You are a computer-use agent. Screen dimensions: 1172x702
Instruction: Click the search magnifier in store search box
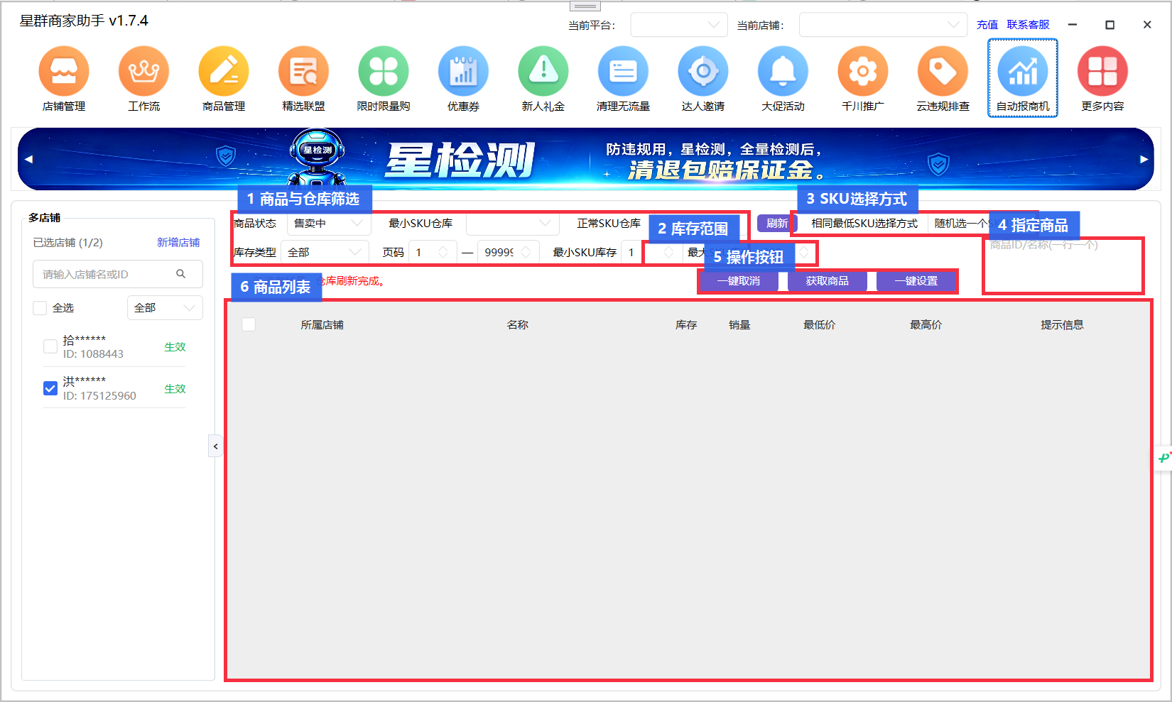coord(181,274)
